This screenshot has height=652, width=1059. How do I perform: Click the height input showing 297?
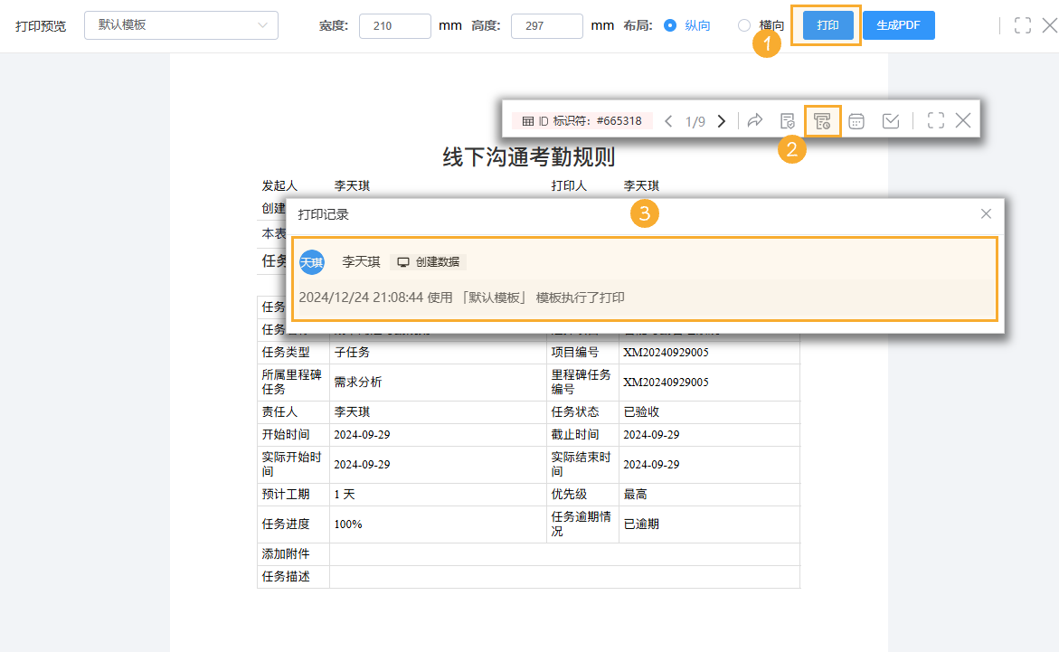click(546, 26)
